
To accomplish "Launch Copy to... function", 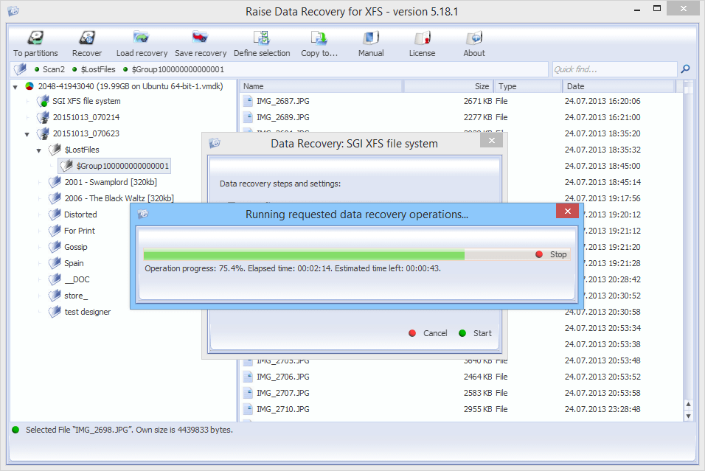I will (x=319, y=43).
